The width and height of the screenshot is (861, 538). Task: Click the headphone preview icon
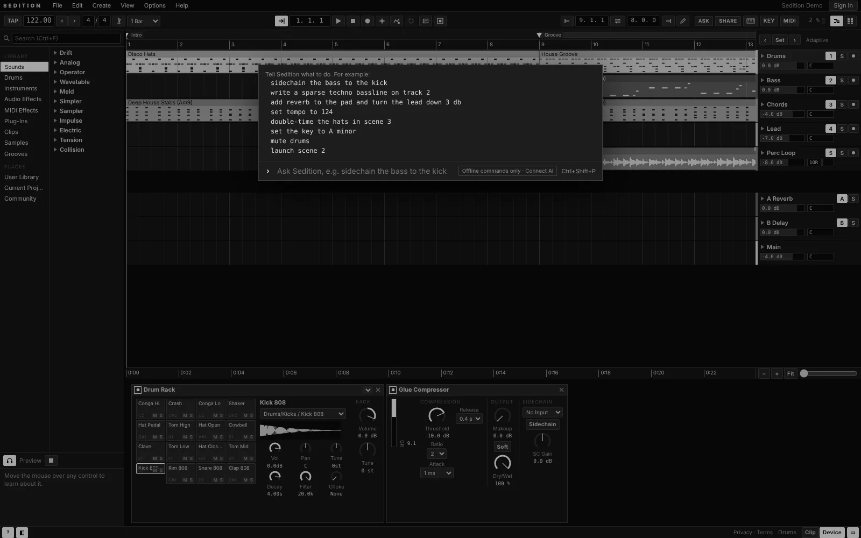(10, 461)
